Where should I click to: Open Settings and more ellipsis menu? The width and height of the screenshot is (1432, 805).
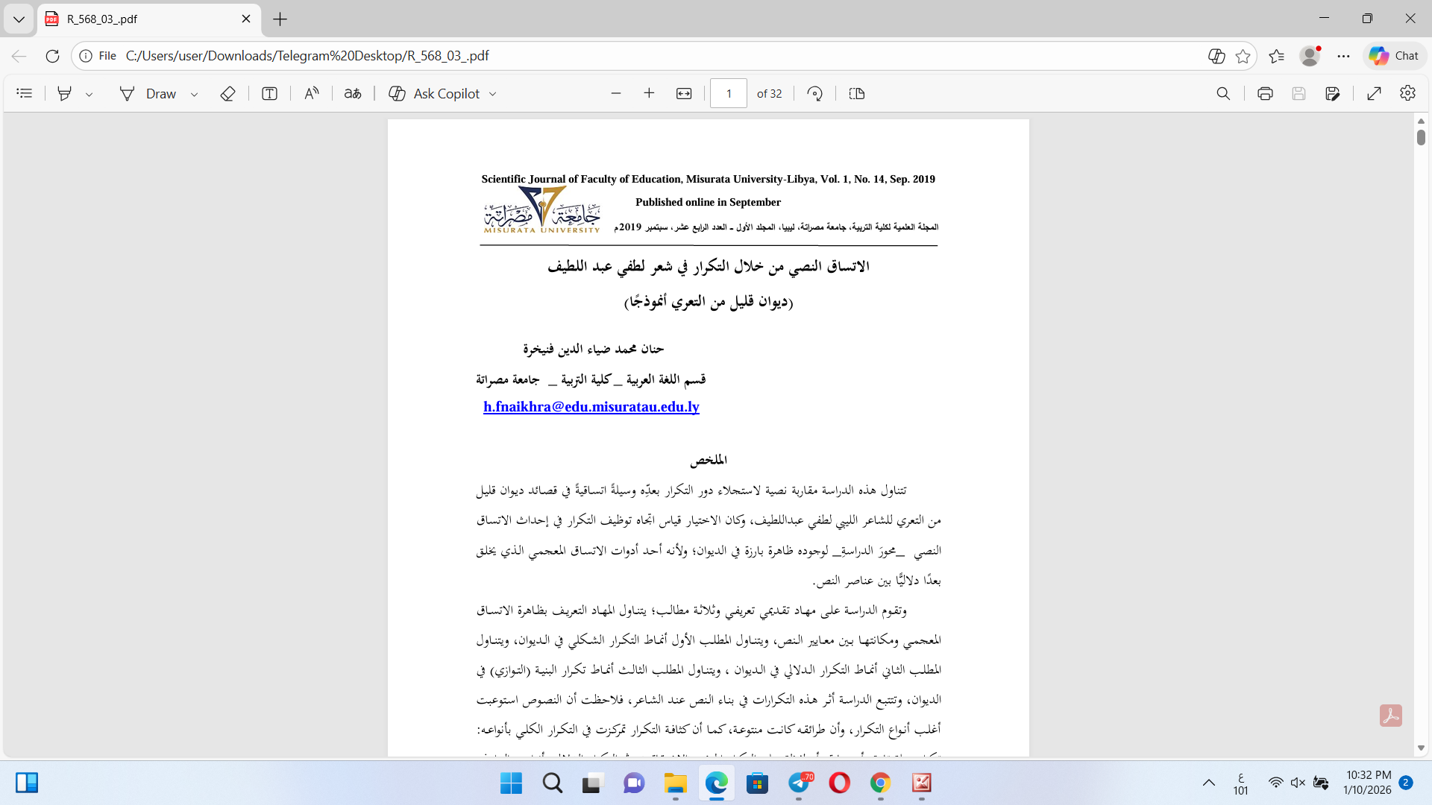(1343, 56)
